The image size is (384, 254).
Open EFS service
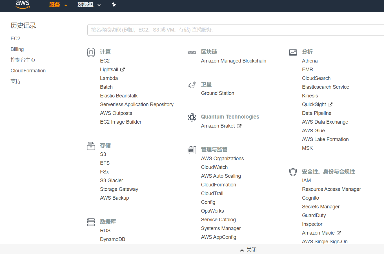coord(105,163)
